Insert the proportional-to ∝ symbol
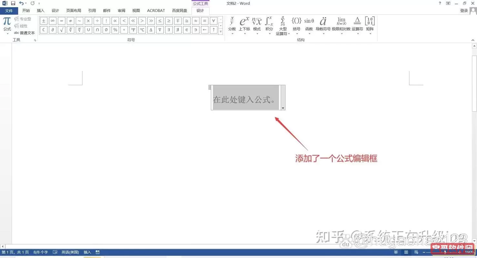Image resolution: width=477 pixels, height=258 pixels. 115,21
